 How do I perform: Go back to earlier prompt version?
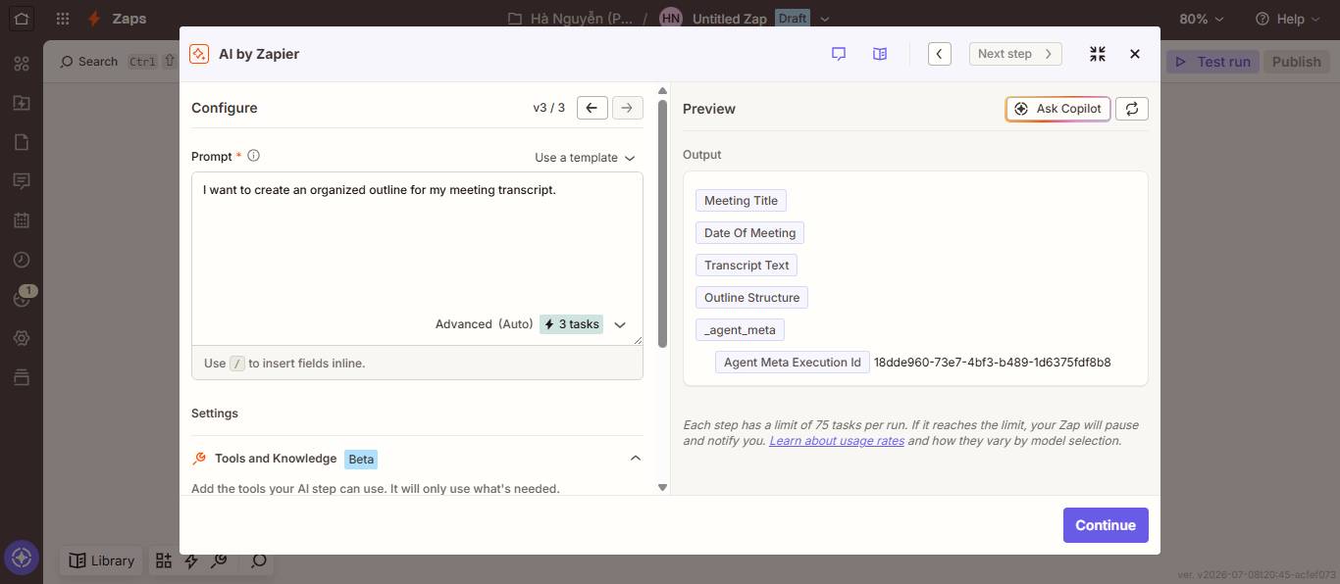click(x=593, y=108)
